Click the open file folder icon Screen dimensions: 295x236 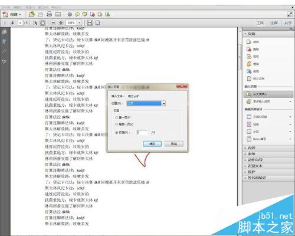click(32, 14)
